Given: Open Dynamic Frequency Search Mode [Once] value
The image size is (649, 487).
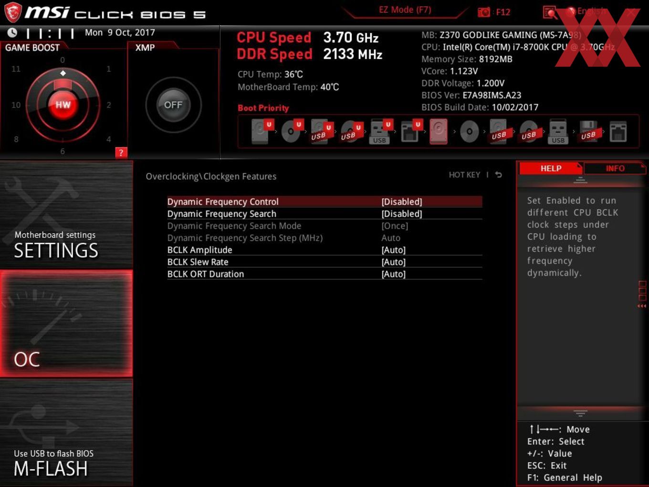Looking at the screenshot, I should pos(395,226).
